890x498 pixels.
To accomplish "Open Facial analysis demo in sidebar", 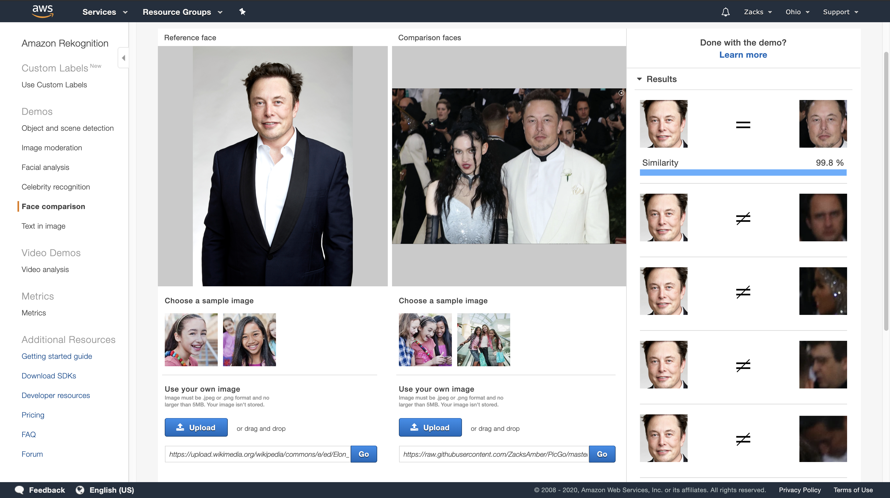I will click(x=45, y=167).
